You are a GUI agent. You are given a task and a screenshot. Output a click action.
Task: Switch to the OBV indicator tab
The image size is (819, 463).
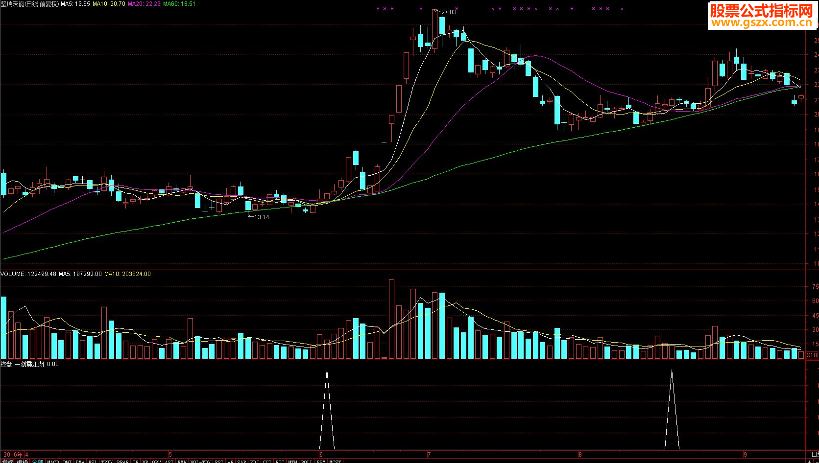click(x=156, y=461)
